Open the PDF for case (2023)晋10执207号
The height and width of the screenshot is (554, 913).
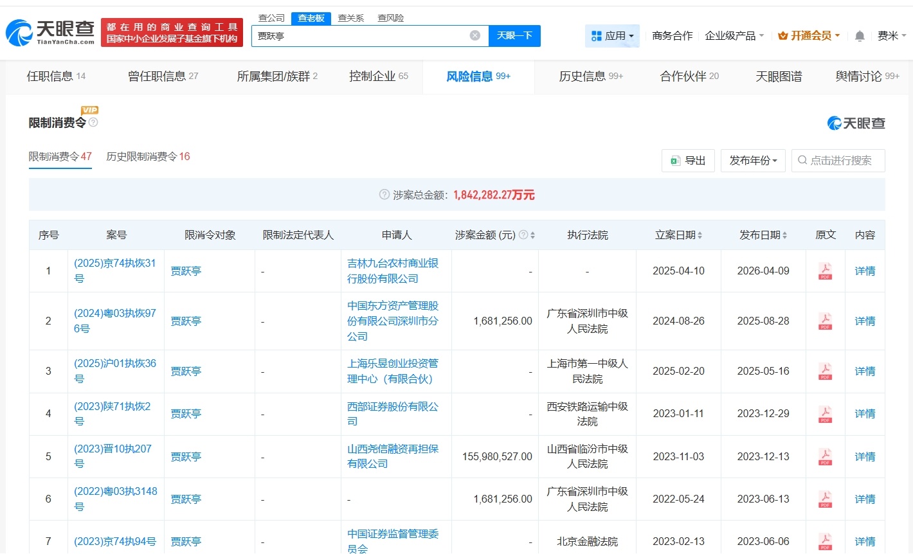[825, 456]
